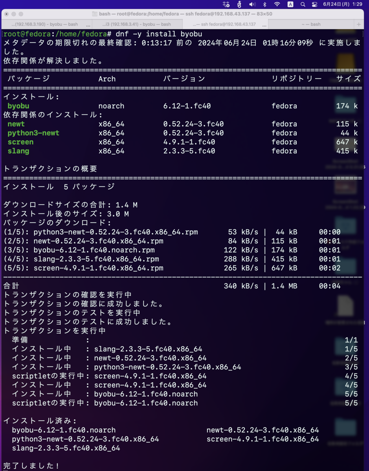This screenshot has height=471, width=369.
Task: Click the Dropbox status icon in the menu bar
Action: [225, 4]
